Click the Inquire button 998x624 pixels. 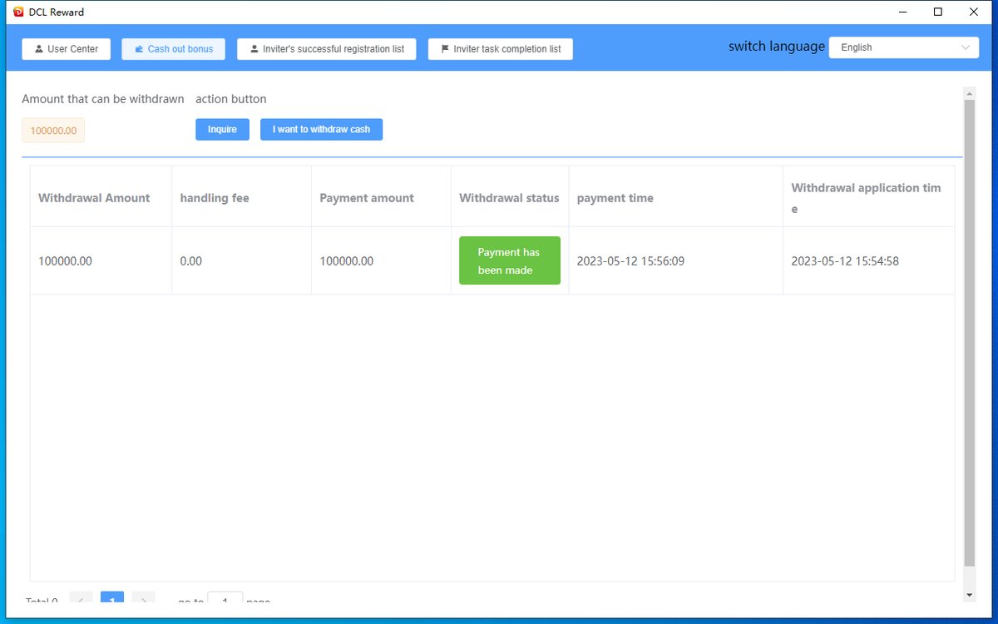222,129
